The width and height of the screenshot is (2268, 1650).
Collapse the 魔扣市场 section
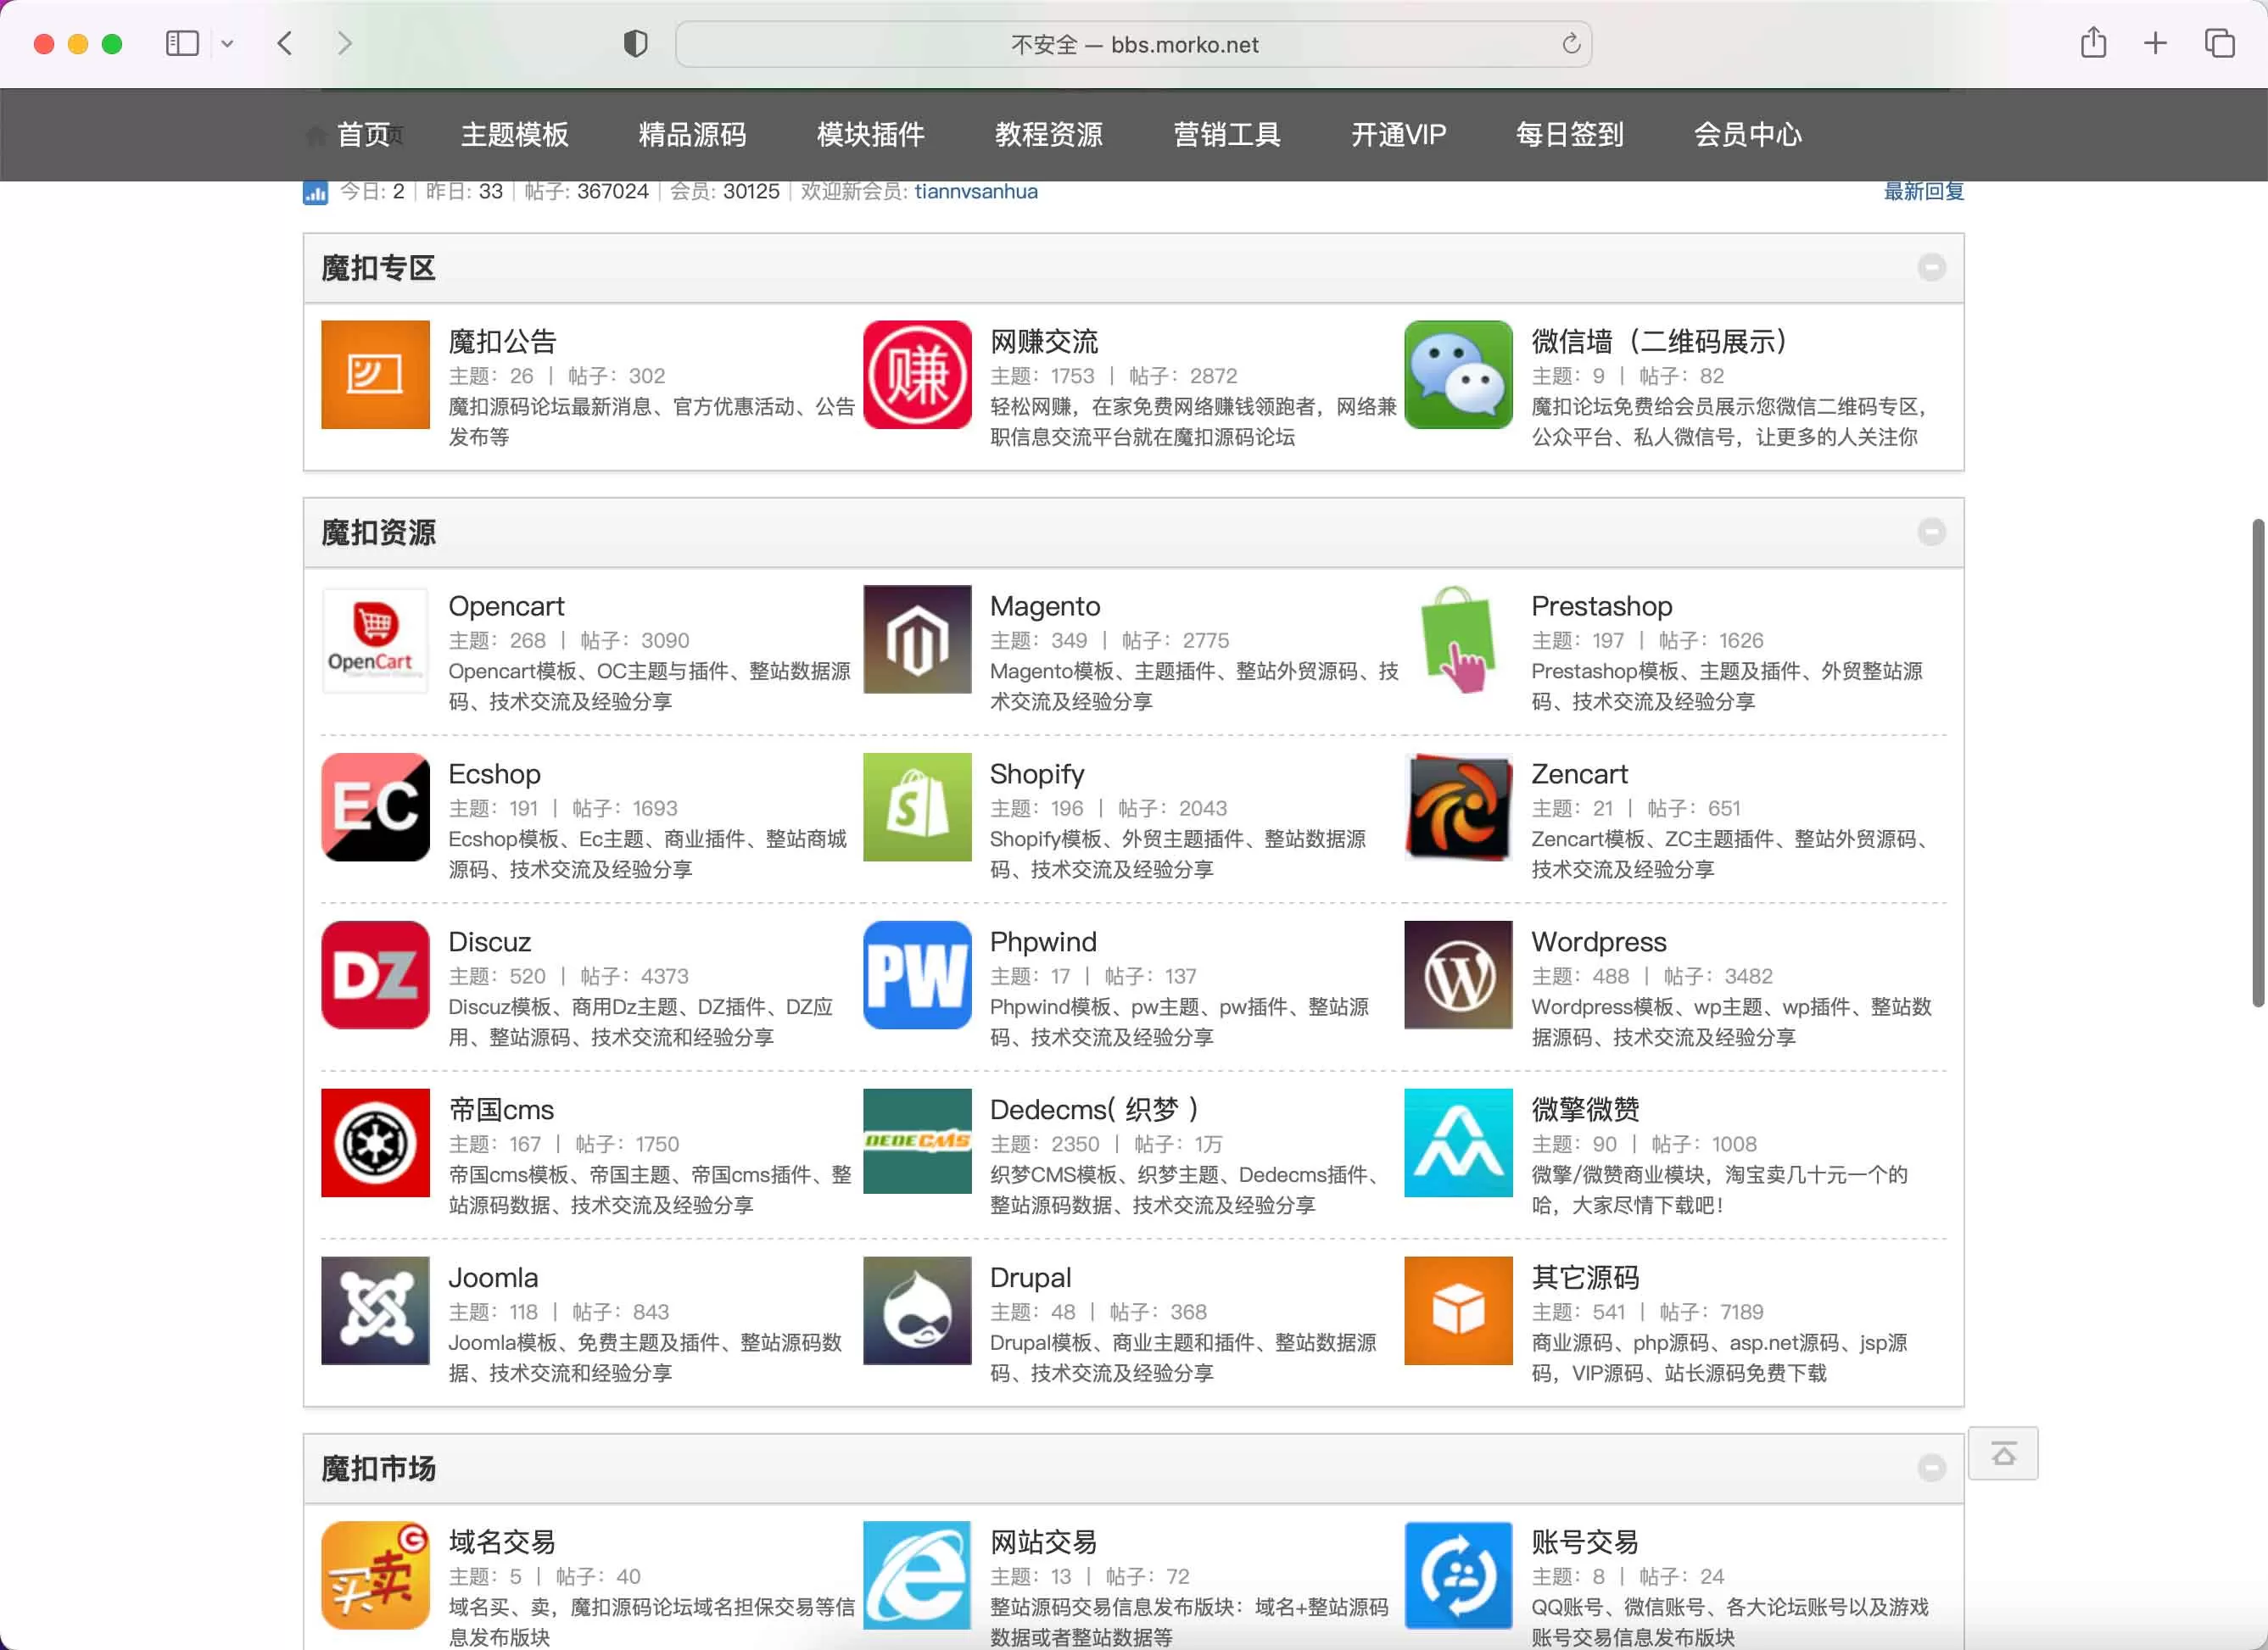(x=1931, y=1468)
